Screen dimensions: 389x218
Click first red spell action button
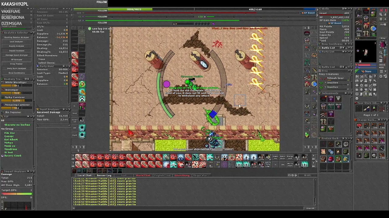(x=79, y=157)
